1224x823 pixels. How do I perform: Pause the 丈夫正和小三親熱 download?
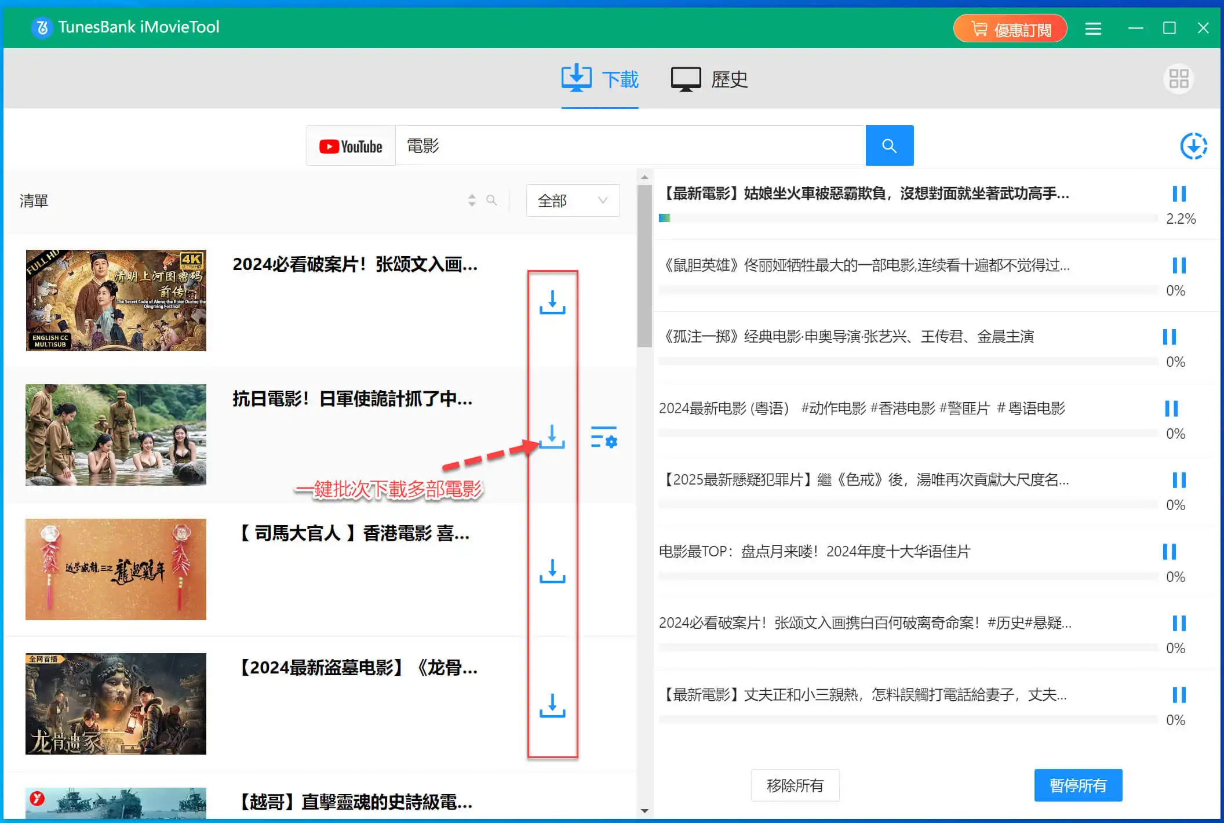(x=1179, y=695)
